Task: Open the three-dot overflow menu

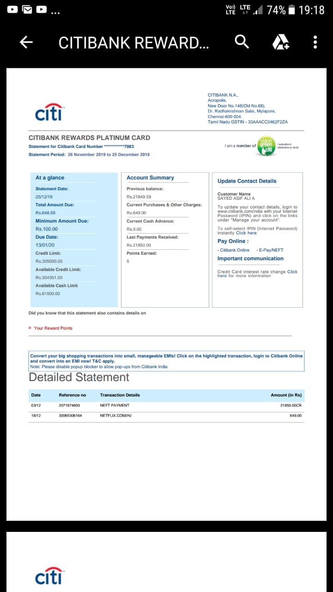Action: tap(315, 42)
